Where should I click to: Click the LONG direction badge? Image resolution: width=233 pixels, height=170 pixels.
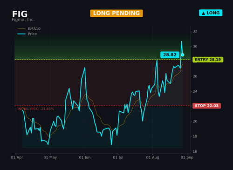pos(211,13)
